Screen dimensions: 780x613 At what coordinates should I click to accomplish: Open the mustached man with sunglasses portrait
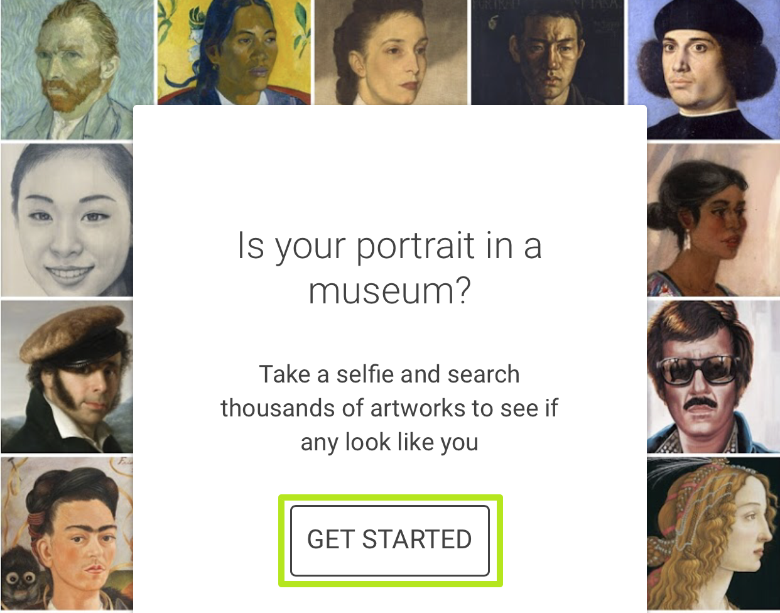click(713, 377)
